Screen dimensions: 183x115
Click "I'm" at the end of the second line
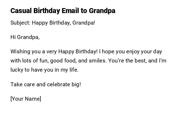click(x=163, y=61)
